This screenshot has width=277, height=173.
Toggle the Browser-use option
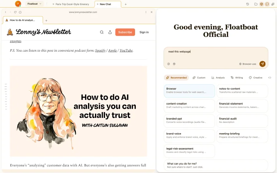247,64
